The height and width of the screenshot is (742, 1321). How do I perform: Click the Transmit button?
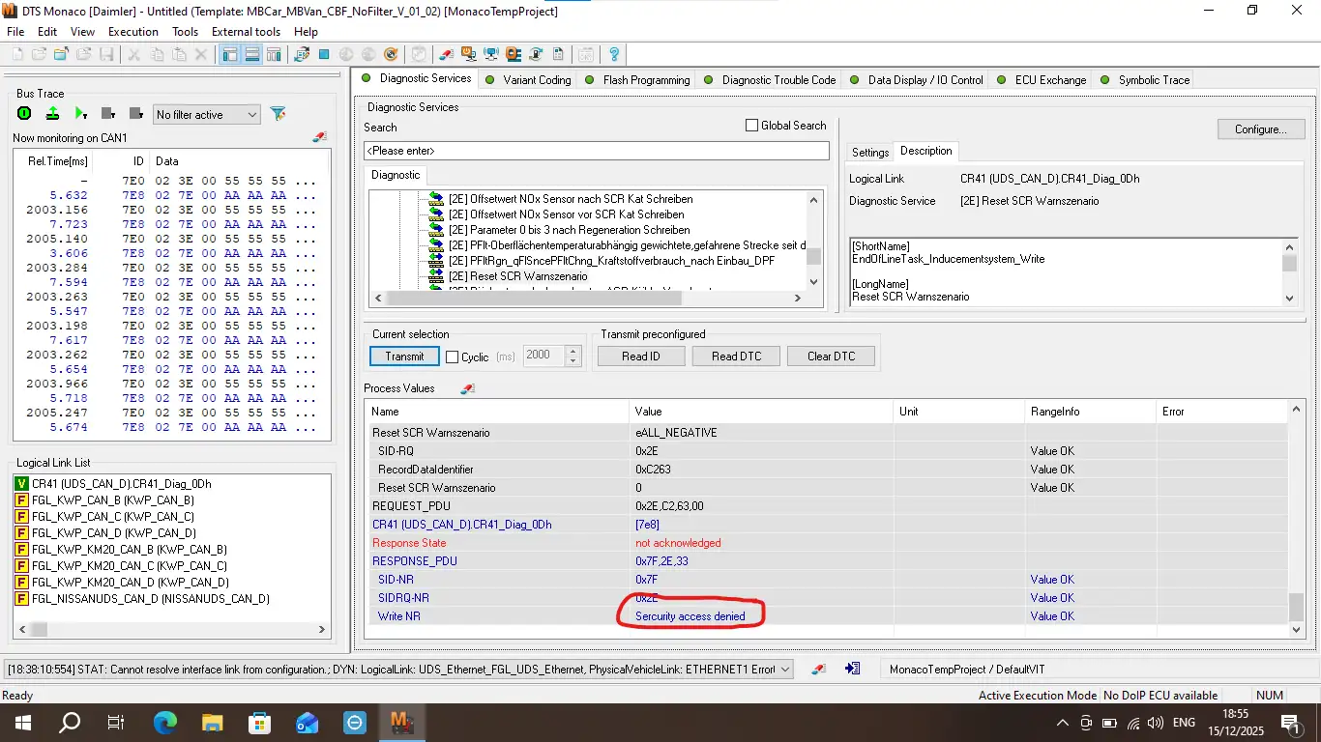click(x=404, y=357)
